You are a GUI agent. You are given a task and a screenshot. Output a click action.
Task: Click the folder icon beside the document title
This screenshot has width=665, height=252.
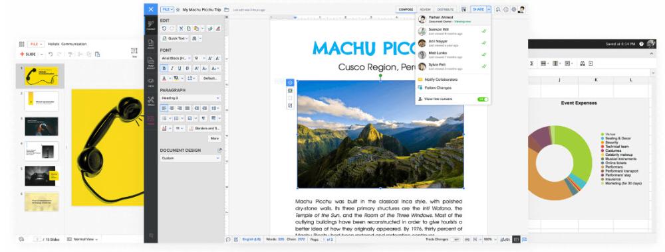tap(227, 9)
